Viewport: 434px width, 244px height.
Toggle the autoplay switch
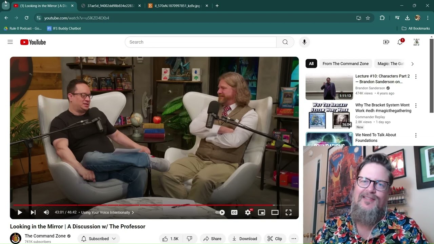[220, 212]
